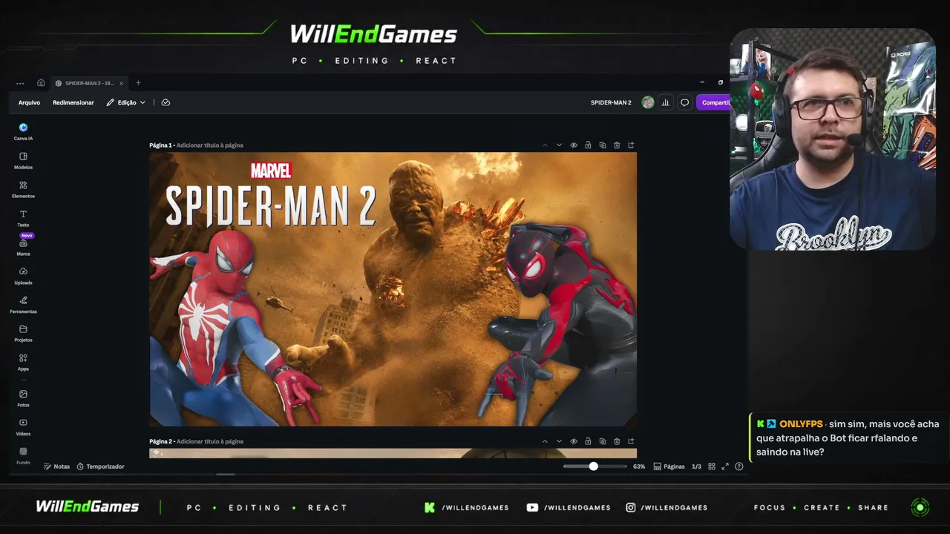Move Página 1 down
The width and height of the screenshot is (950, 534).
coord(559,145)
